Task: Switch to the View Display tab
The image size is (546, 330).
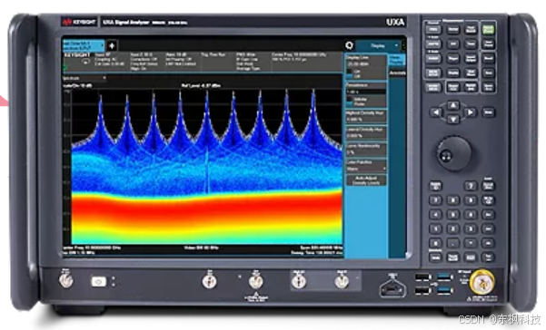Action: pyautogui.click(x=396, y=60)
